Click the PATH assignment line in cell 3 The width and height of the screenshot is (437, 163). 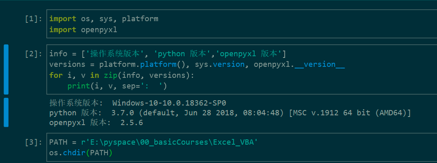point(154,142)
